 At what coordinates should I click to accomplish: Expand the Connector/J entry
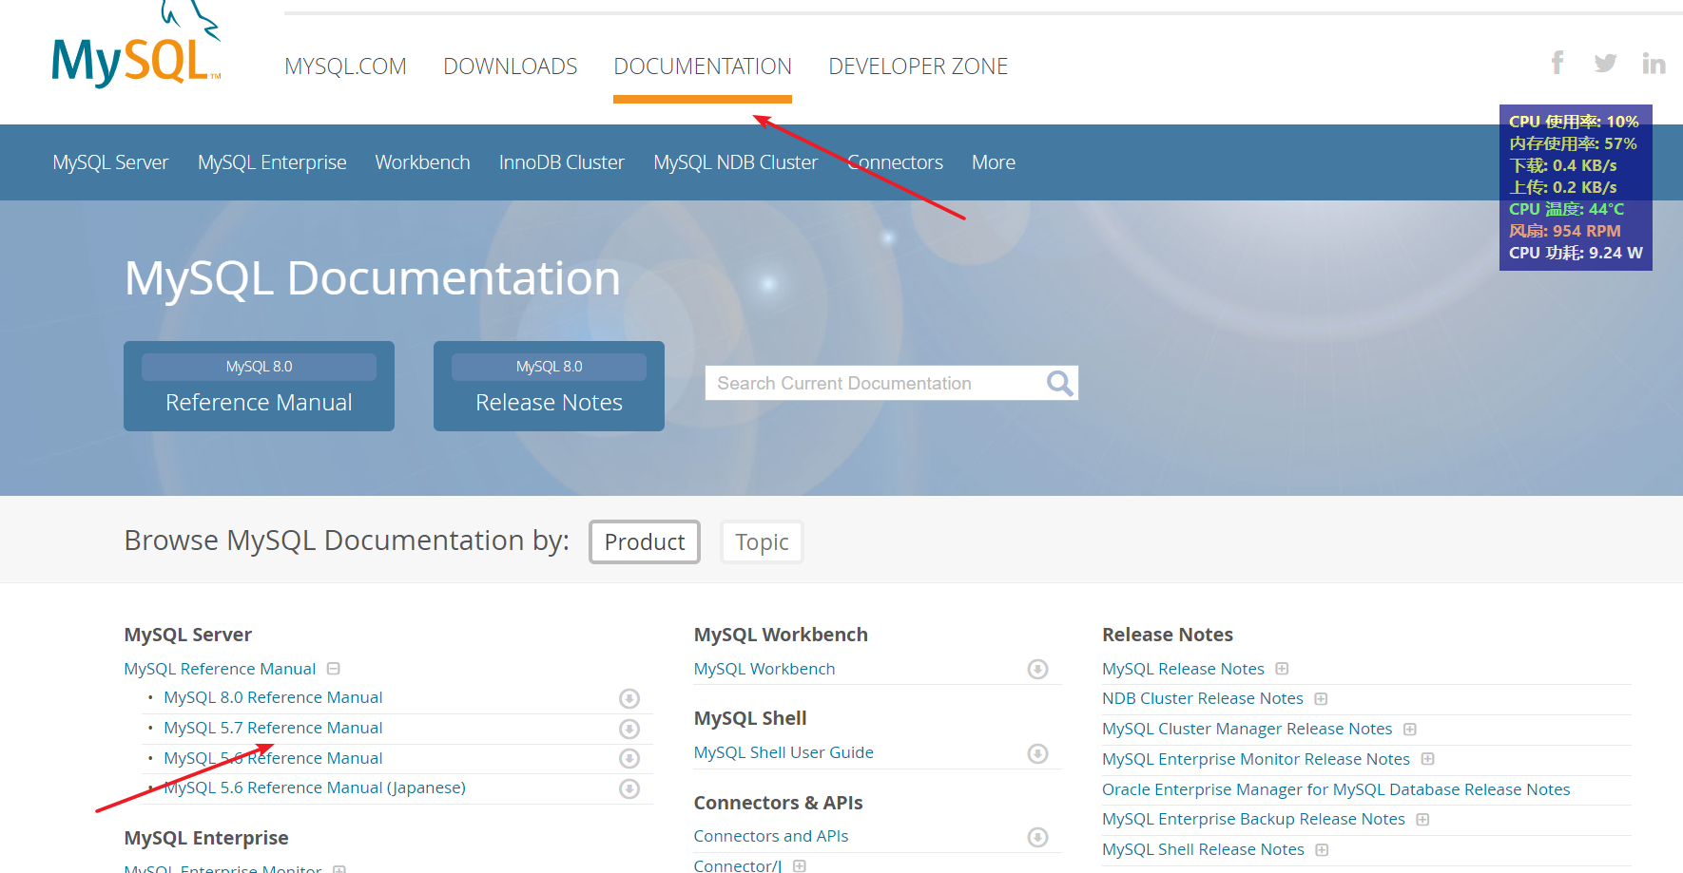(x=800, y=865)
